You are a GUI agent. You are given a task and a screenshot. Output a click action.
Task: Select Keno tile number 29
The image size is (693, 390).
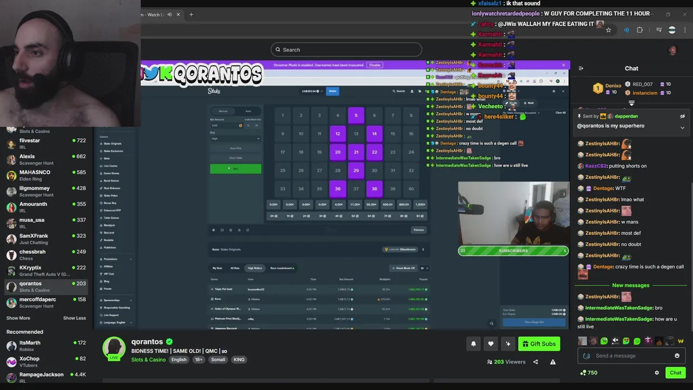356,170
